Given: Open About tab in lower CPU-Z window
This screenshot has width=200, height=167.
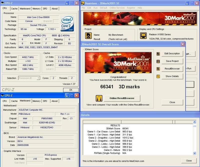Looking at the screenshot, I should (x=54, y=101).
